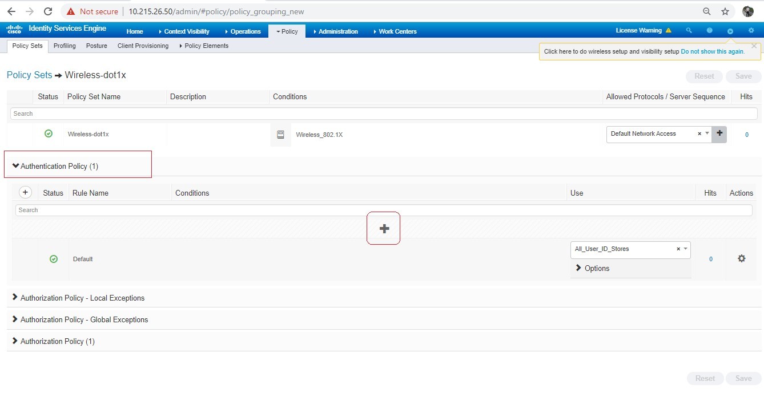Open the Client Provisioning tab

point(143,46)
